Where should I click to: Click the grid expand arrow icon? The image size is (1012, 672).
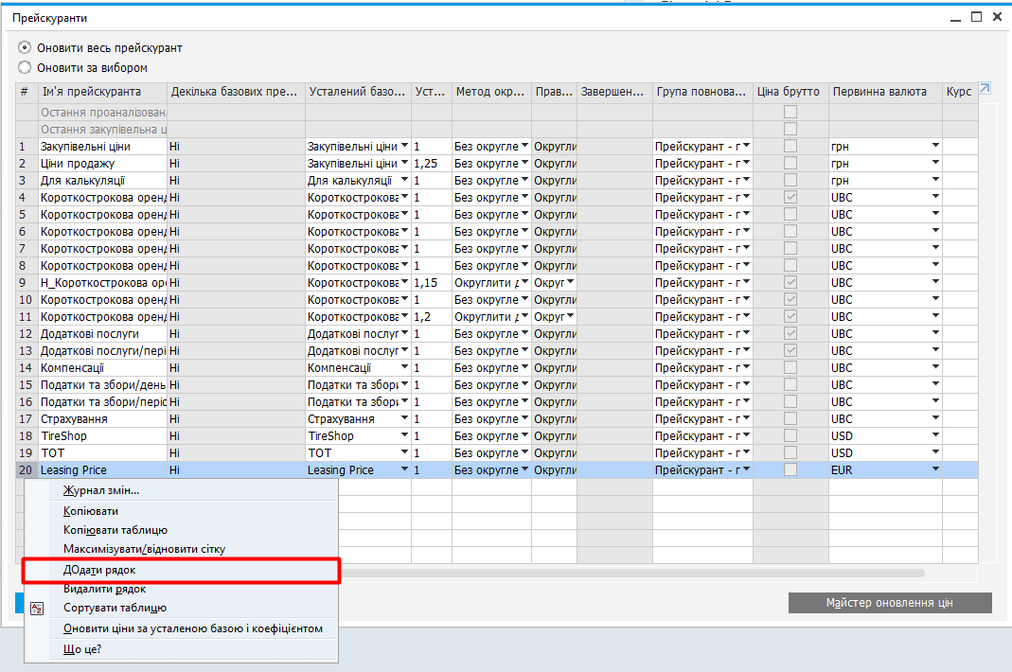pyautogui.click(x=985, y=89)
